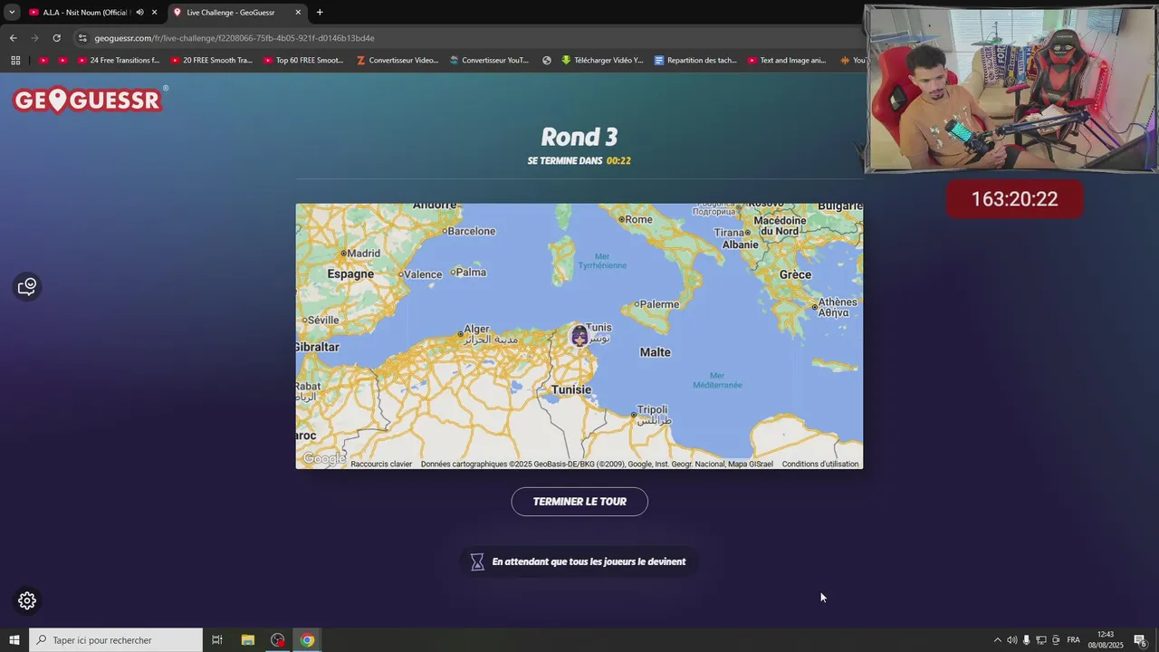
Task: Click the Alger city label on the map
Action: coord(476,330)
